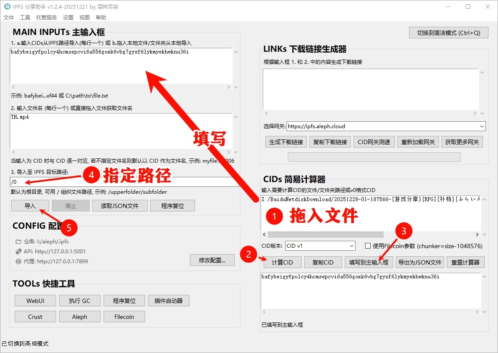Launch WebUI from quick tools
Viewport: 498px width, 353px height.
(35, 301)
